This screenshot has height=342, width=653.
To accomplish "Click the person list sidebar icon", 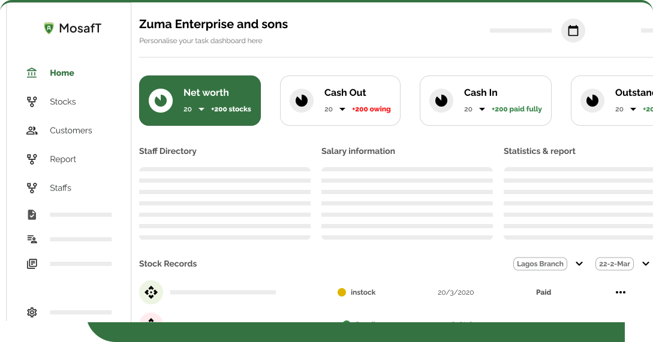I will point(32,239).
